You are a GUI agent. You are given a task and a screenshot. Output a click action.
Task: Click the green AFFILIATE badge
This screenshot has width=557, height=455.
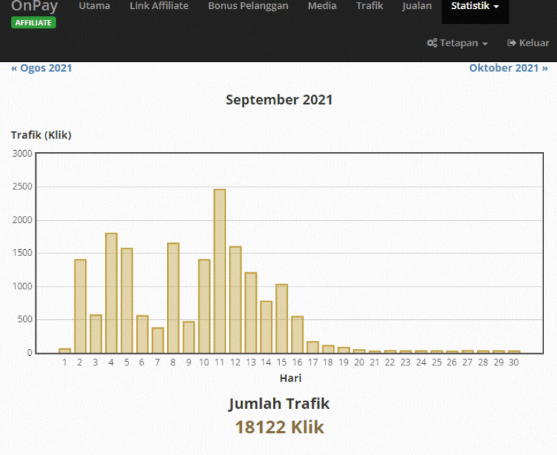[x=33, y=23]
